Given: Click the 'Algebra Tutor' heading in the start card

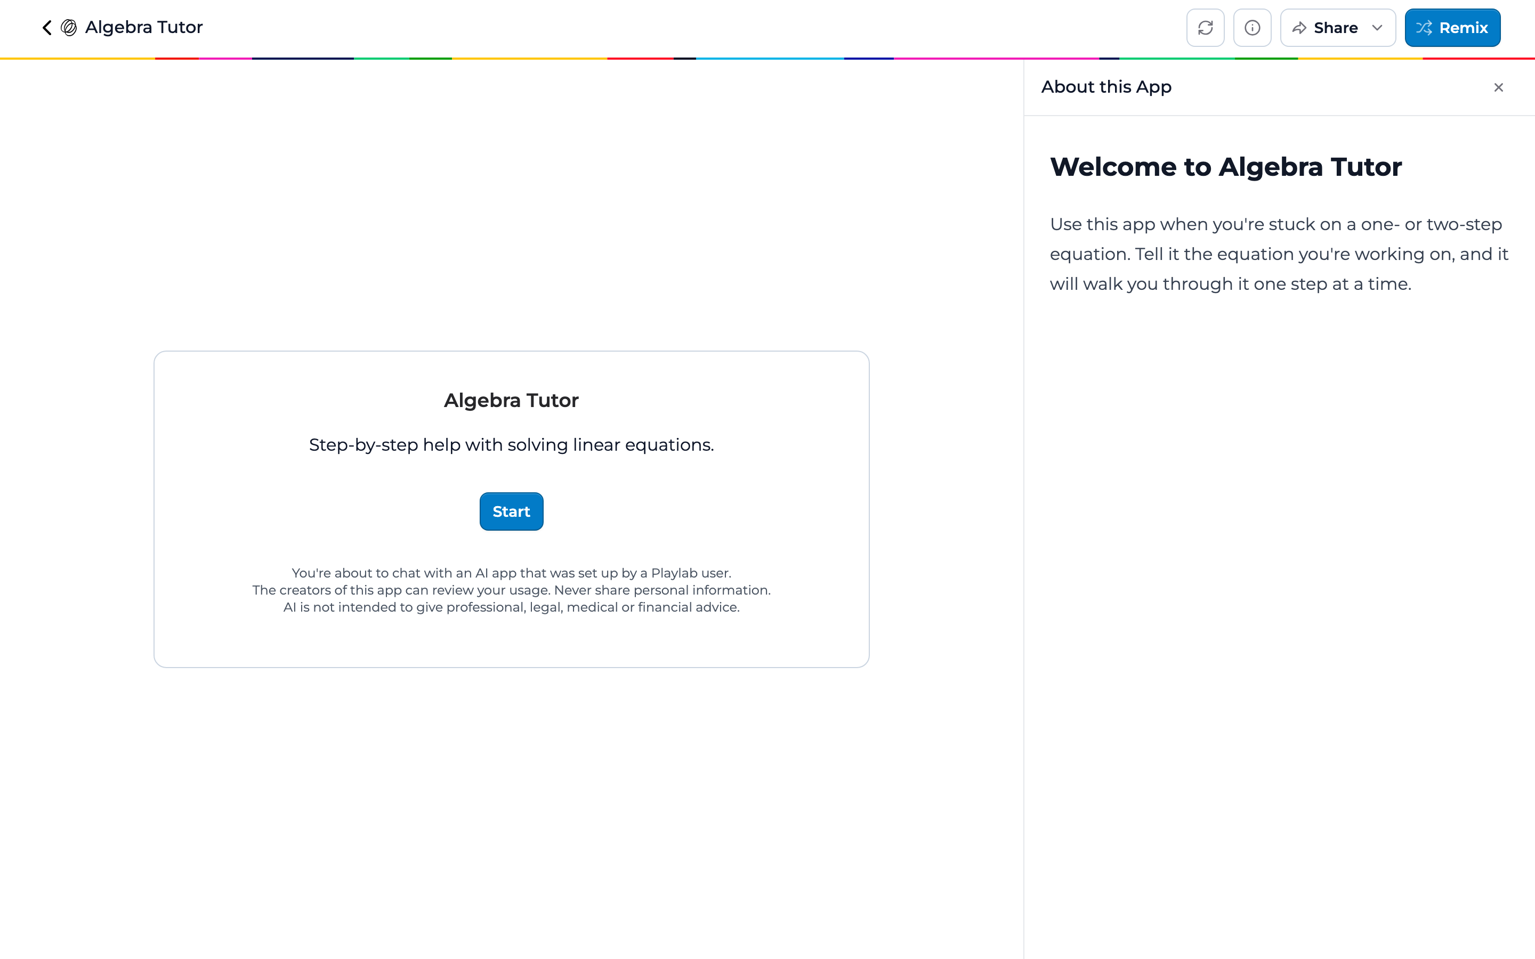Looking at the screenshot, I should coord(511,400).
